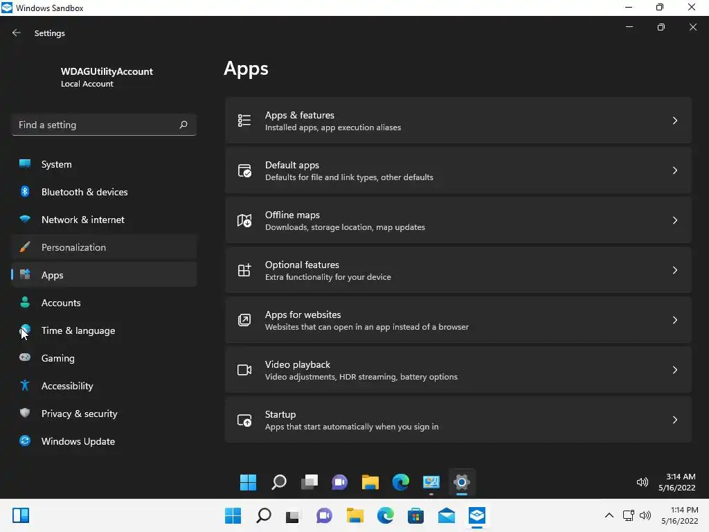Click the Apps & features list icon
The width and height of the screenshot is (709, 532).
[x=244, y=121]
